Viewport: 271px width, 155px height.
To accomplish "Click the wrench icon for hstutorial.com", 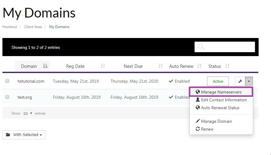I will click(240, 81).
